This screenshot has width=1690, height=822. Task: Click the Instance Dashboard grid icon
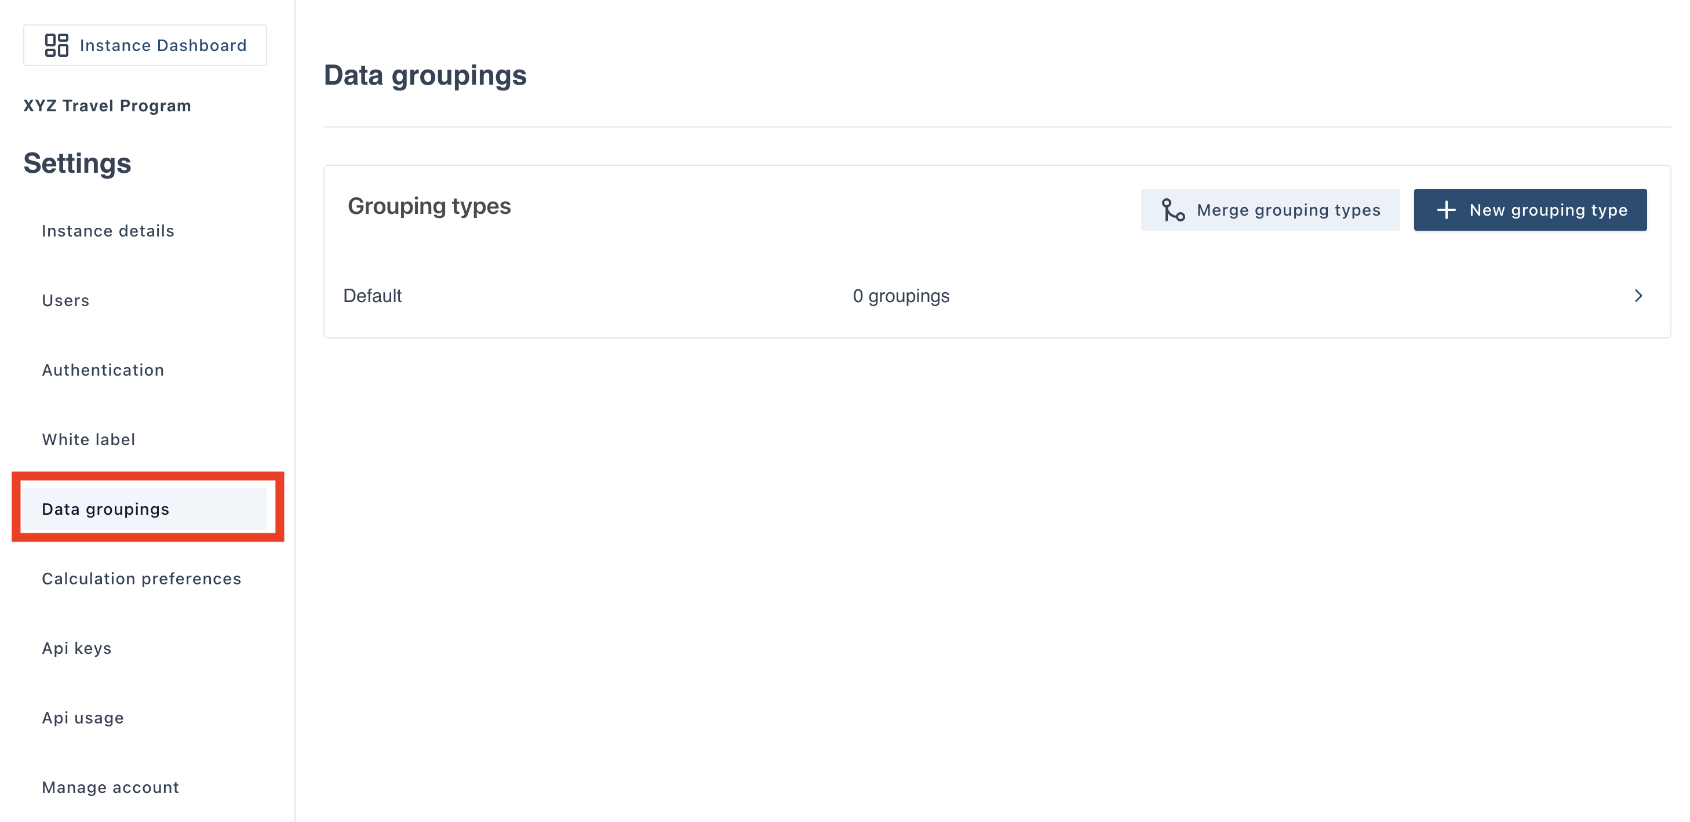56,45
